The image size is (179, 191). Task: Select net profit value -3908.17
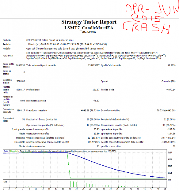coord(20,90)
